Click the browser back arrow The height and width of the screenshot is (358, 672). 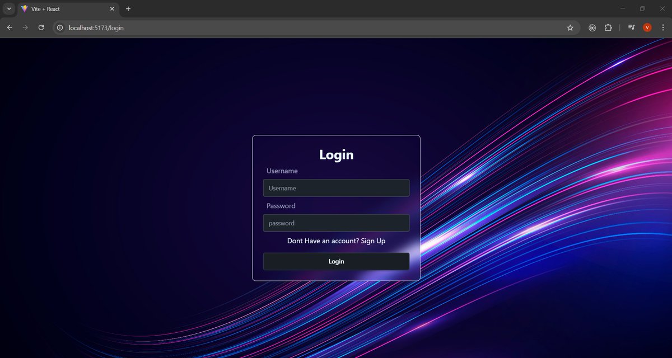[x=10, y=27]
